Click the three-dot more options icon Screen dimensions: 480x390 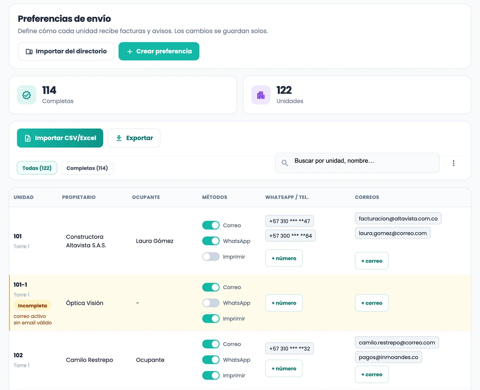click(453, 163)
